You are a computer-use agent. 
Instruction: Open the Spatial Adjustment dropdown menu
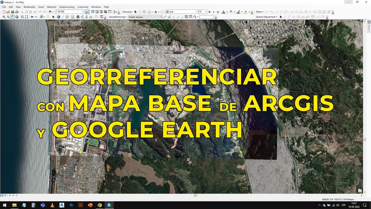[x=266, y=17]
